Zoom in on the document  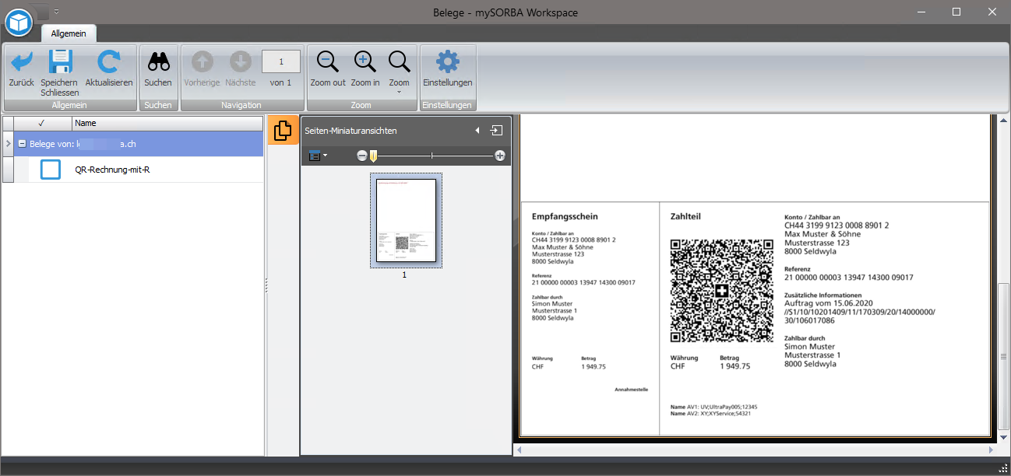coord(365,67)
